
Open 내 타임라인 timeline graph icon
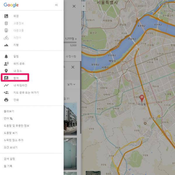tap(6, 85)
